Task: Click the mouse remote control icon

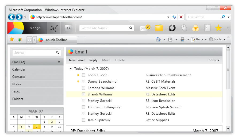Action: tap(184, 28)
